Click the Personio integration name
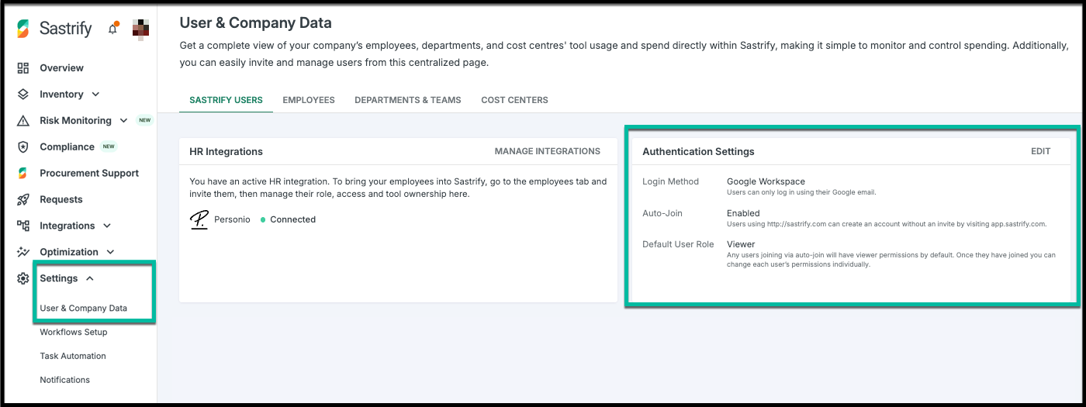This screenshot has height=407, width=1086. tap(232, 220)
